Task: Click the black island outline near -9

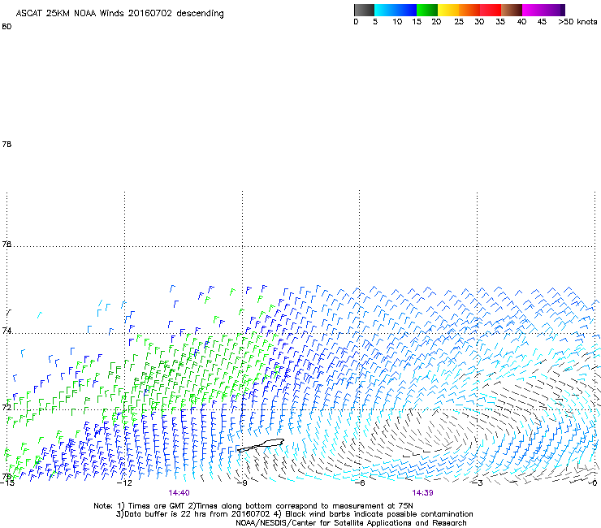Action: pyautogui.click(x=261, y=445)
